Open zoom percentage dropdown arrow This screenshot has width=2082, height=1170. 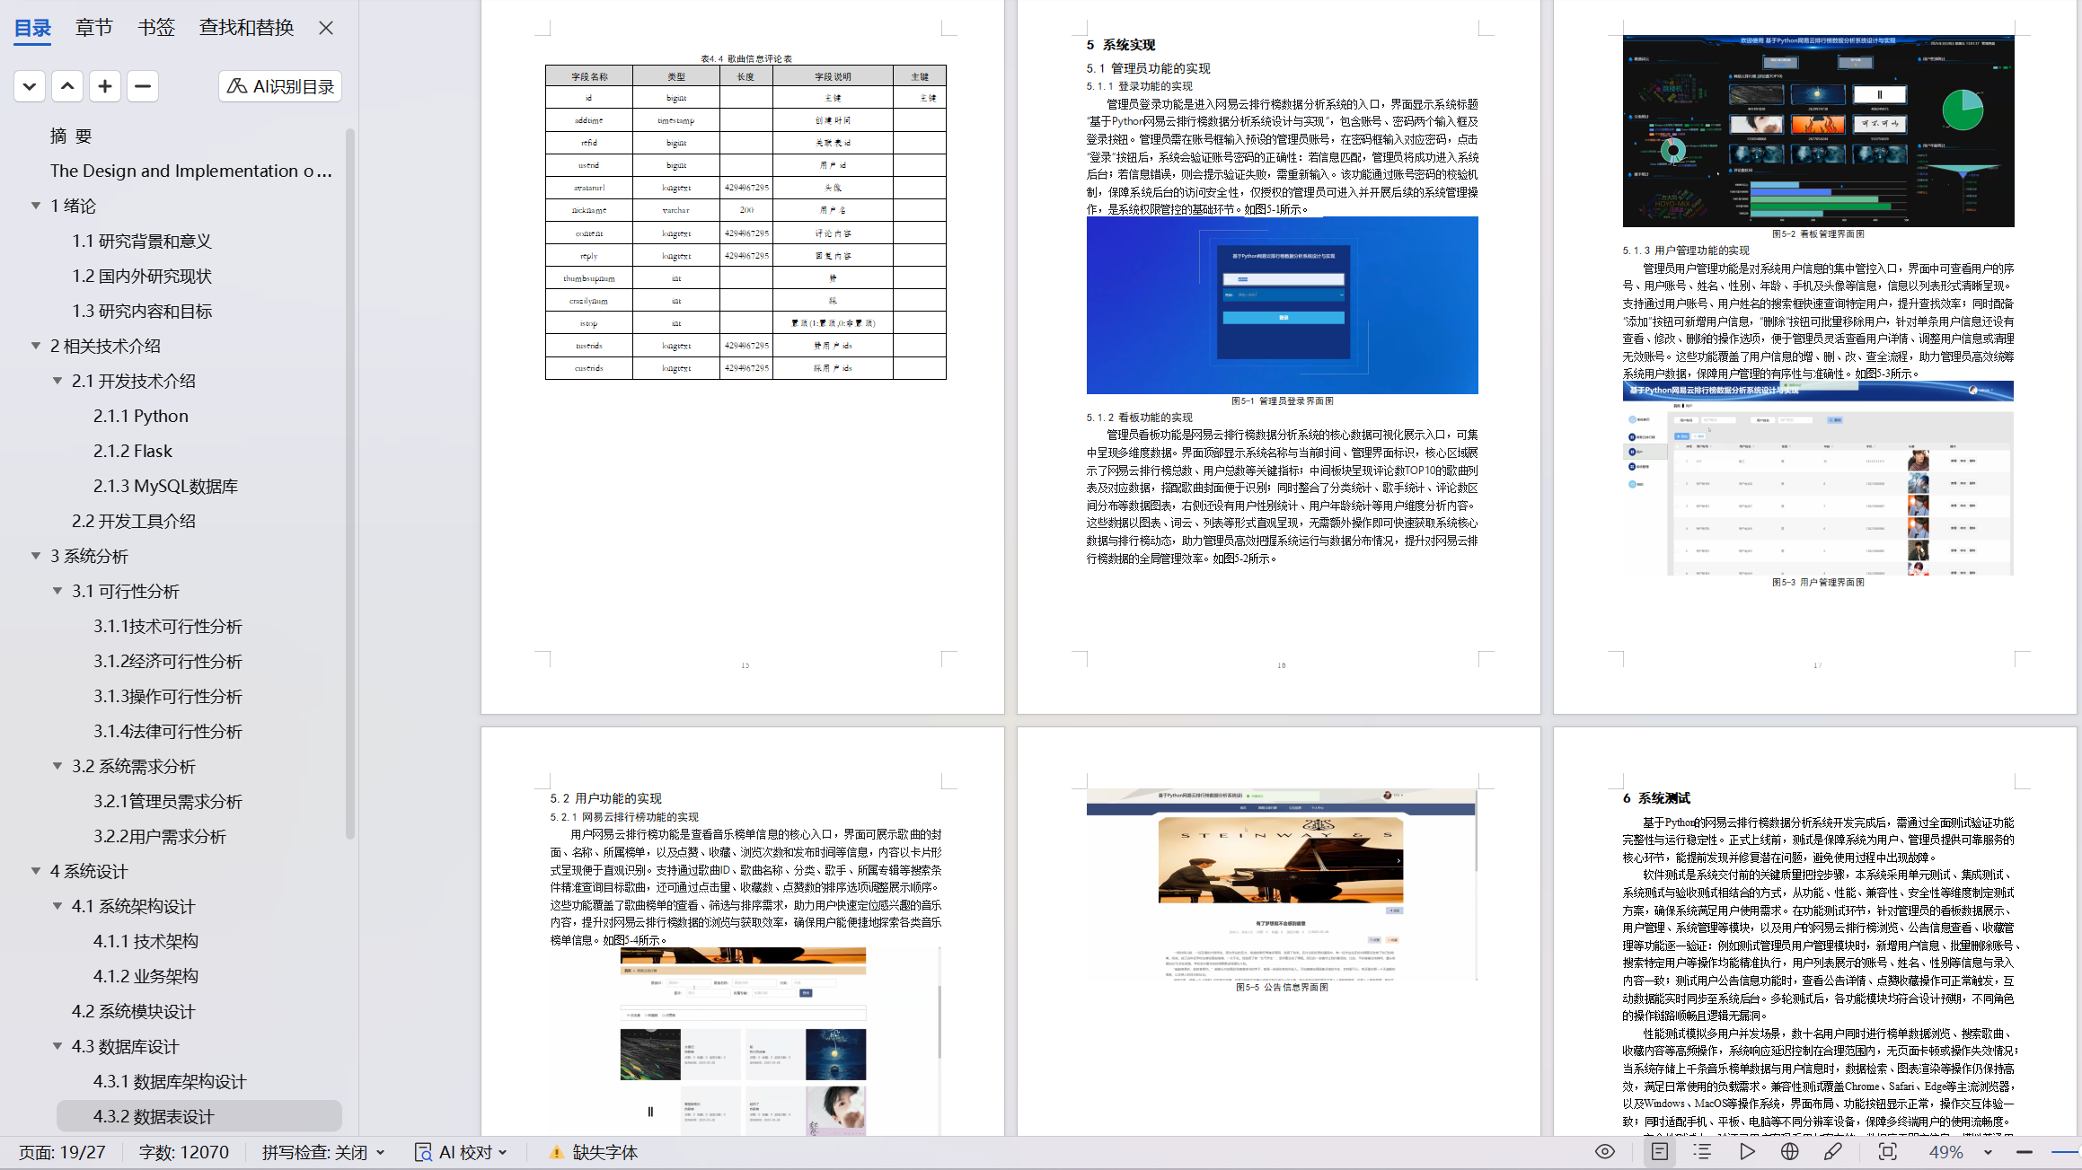point(1988,1152)
